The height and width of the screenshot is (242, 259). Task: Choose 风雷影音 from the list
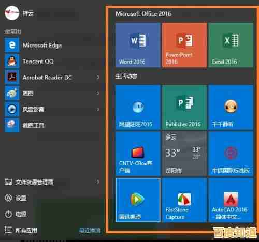coord(53,109)
